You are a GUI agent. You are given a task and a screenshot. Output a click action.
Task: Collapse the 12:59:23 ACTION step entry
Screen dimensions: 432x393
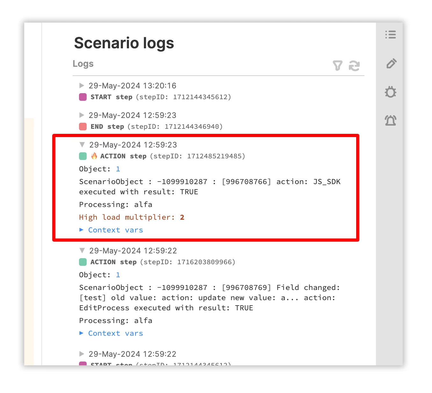pos(82,145)
